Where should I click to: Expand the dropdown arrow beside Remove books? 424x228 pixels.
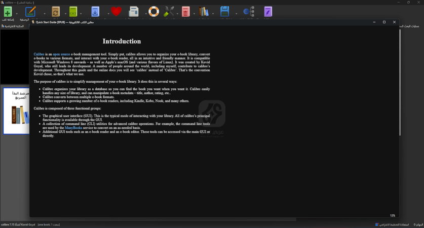(x=195, y=13)
